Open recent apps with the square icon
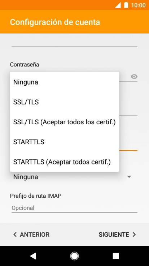Viewport: 149px width, 266px height. point(116,256)
